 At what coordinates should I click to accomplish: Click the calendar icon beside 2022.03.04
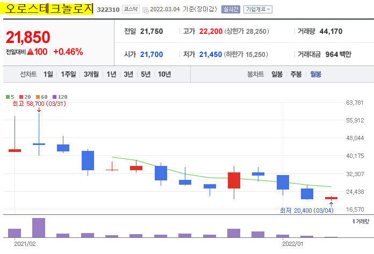point(145,10)
